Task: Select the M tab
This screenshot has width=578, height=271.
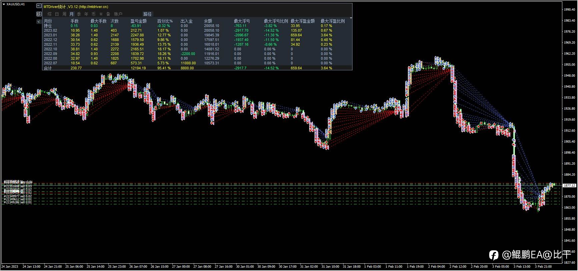Action: coord(101,14)
